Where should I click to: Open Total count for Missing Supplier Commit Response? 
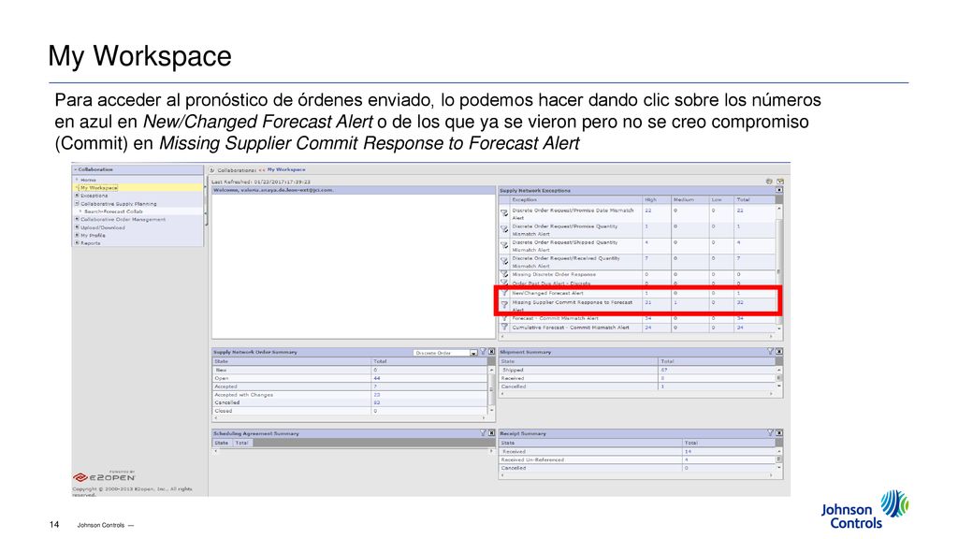coord(740,302)
